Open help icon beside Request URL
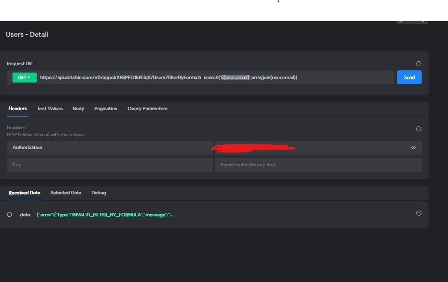The height and width of the screenshot is (282, 448). (419, 63)
